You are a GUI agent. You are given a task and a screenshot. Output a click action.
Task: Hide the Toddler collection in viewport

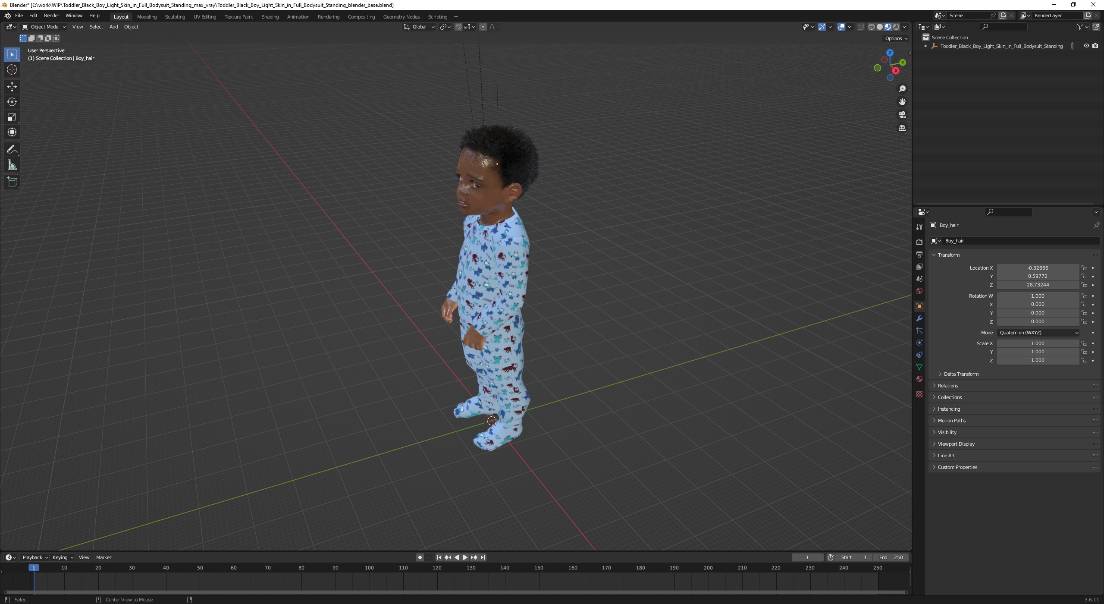coord(1086,46)
